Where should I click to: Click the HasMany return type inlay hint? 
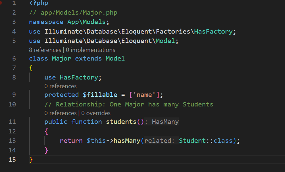(x=165, y=122)
